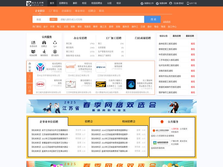
Task: Click the SWY company logo
Action: pyautogui.click(x=101, y=84)
